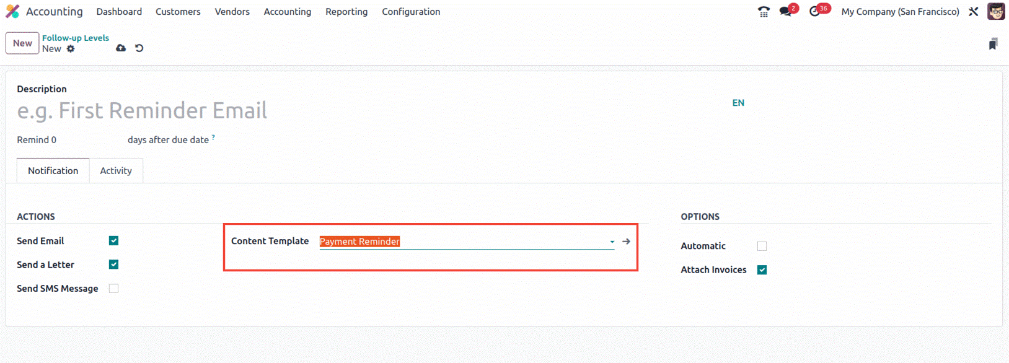Click the New button
The width and height of the screenshot is (1009, 363).
click(x=22, y=43)
